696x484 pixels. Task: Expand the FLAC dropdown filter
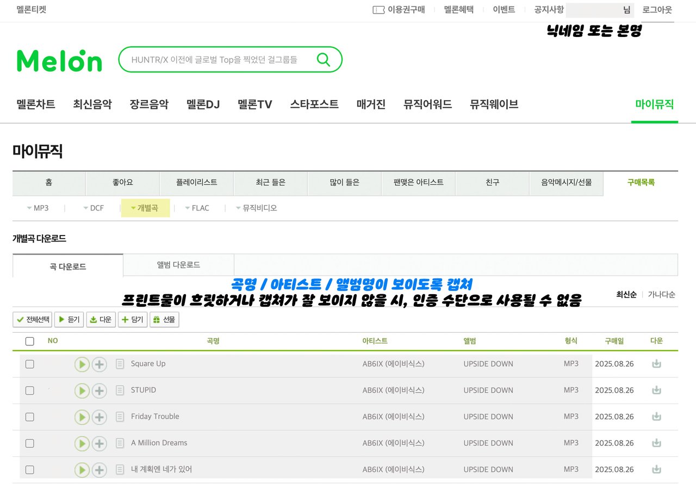pos(197,208)
